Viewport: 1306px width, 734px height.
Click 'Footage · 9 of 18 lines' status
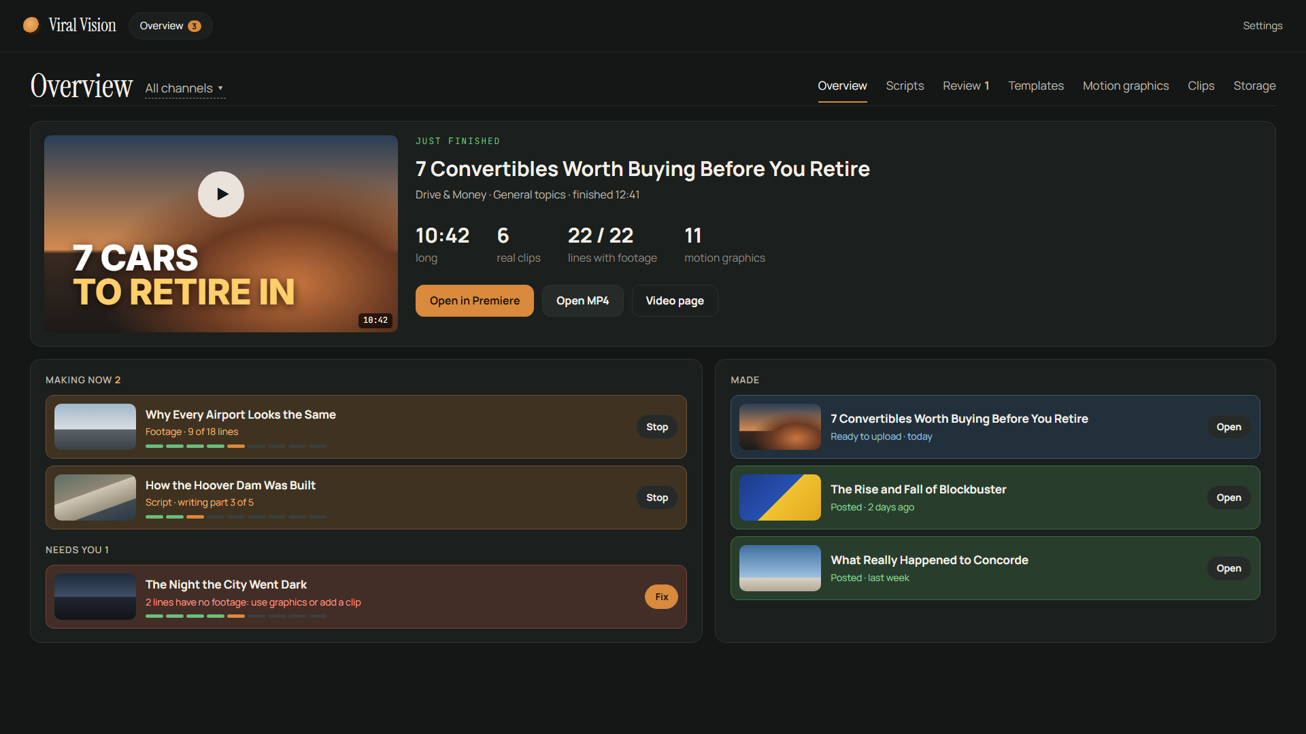(192, 432)
